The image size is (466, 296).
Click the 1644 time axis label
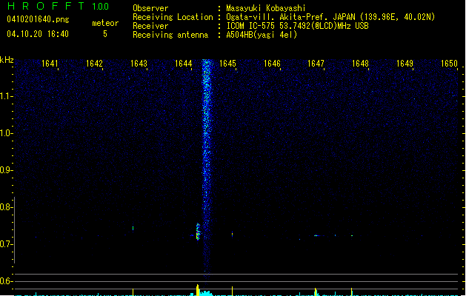tap(183, 64)
